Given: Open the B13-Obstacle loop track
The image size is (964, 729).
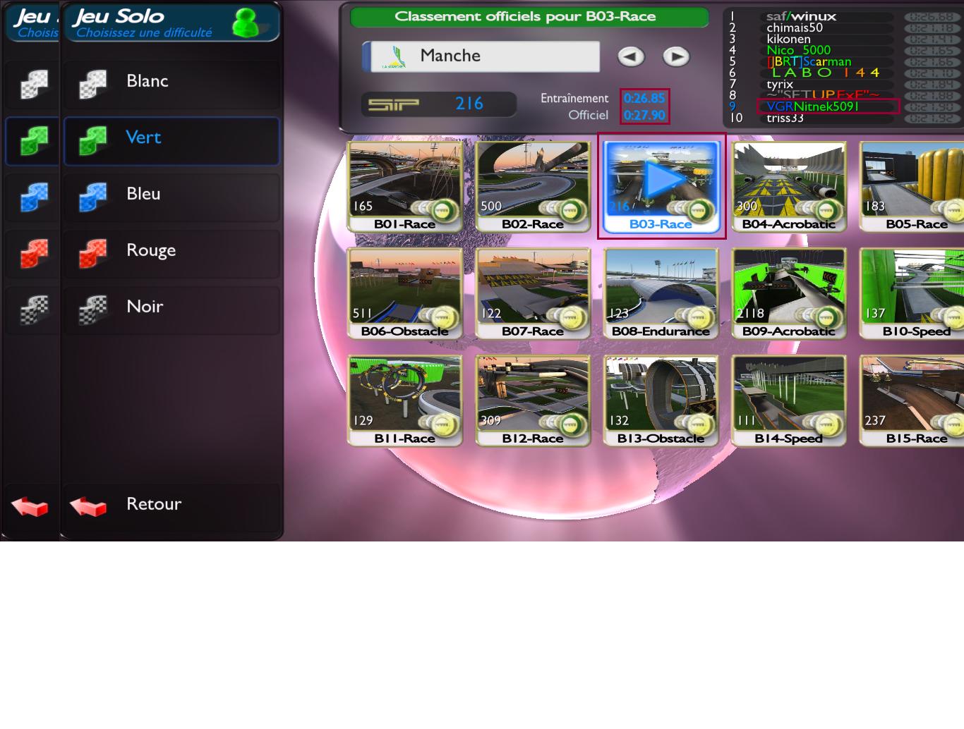Looking at the screenshot, I should [x=661, y=400].
